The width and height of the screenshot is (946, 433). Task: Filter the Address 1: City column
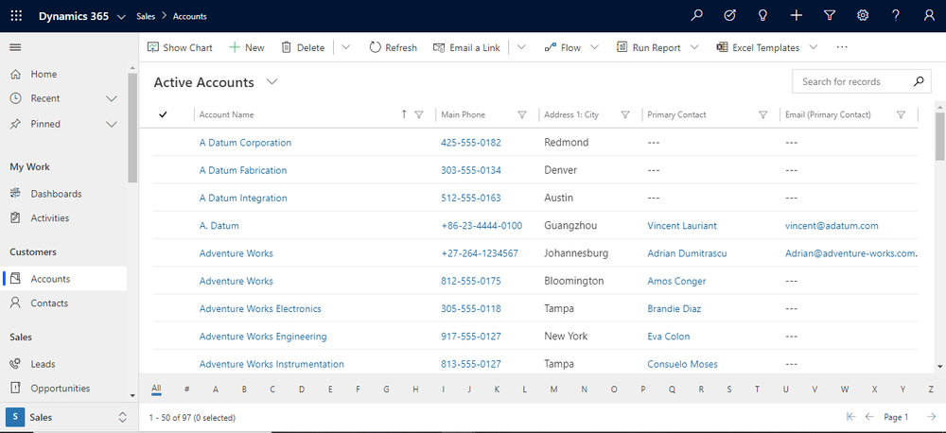pyautogui.click(x=625, y=114)
